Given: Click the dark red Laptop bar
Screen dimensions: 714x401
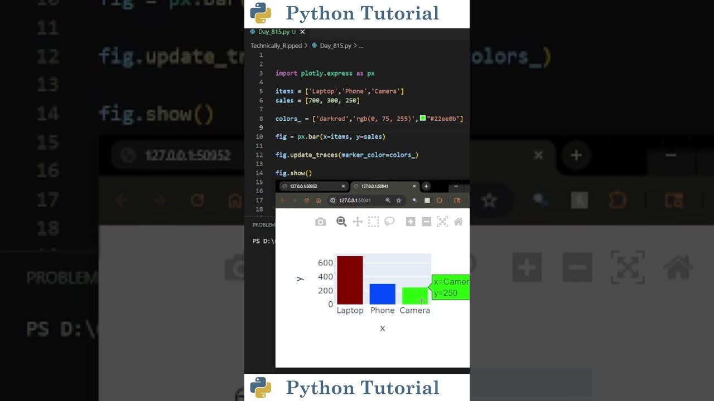Looking at the screenshot, I should coord(350,280).
